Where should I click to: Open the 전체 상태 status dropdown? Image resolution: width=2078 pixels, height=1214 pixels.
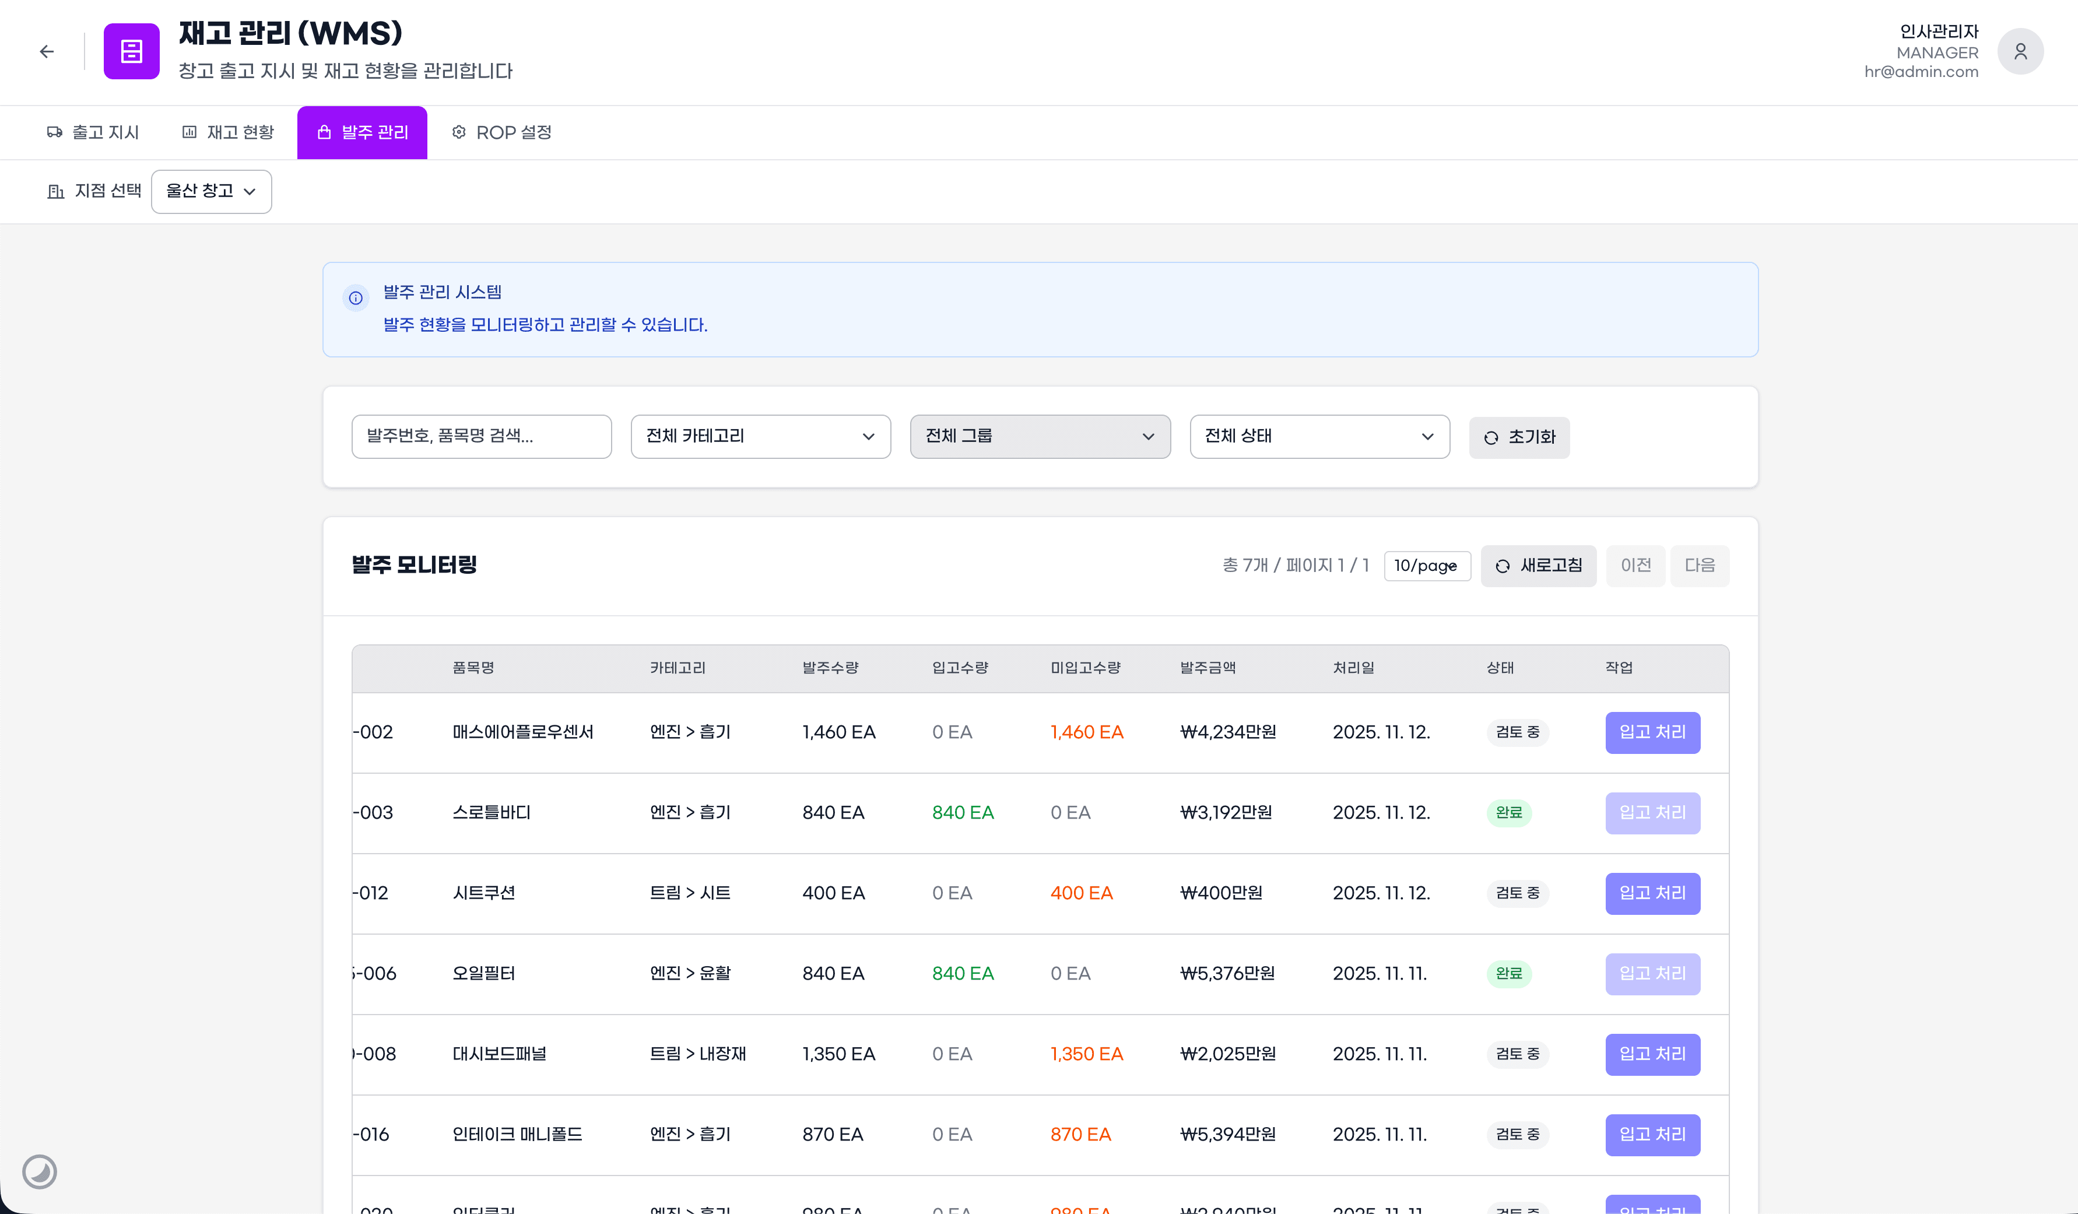(x=1318, y=436)
